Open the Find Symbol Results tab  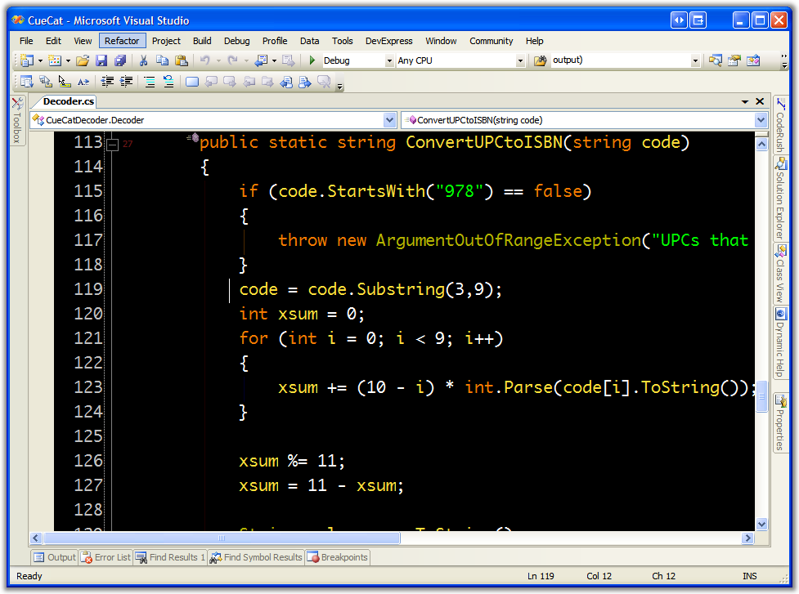coord(256,557)
